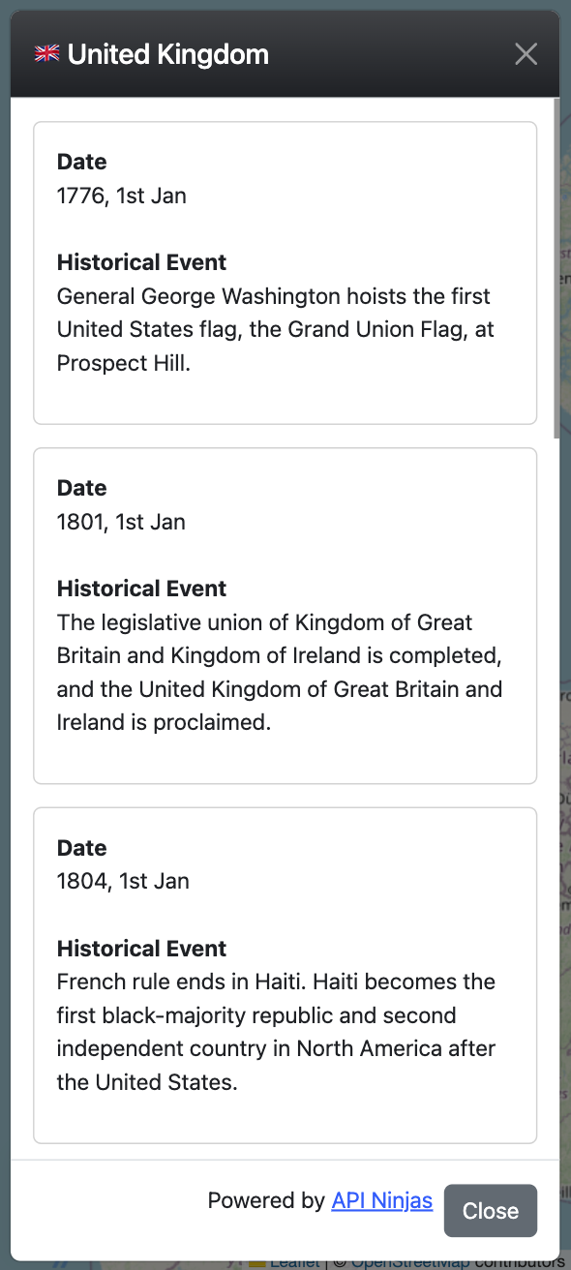The height and width of the screenshot is (1270, 571).
Task: Click the Date label above 1776
Action: (x=81, y=162)
